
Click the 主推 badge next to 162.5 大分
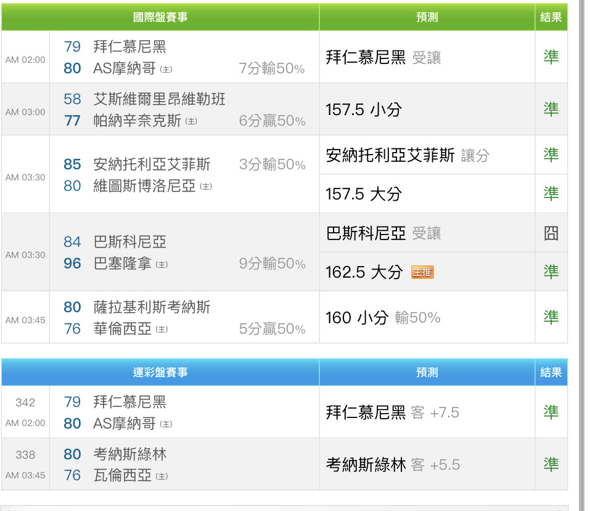[x=422, y=272]
